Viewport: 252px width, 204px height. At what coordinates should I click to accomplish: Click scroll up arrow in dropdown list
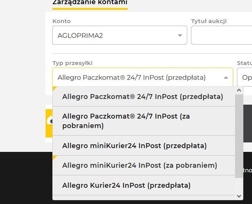tap(239, 90)
